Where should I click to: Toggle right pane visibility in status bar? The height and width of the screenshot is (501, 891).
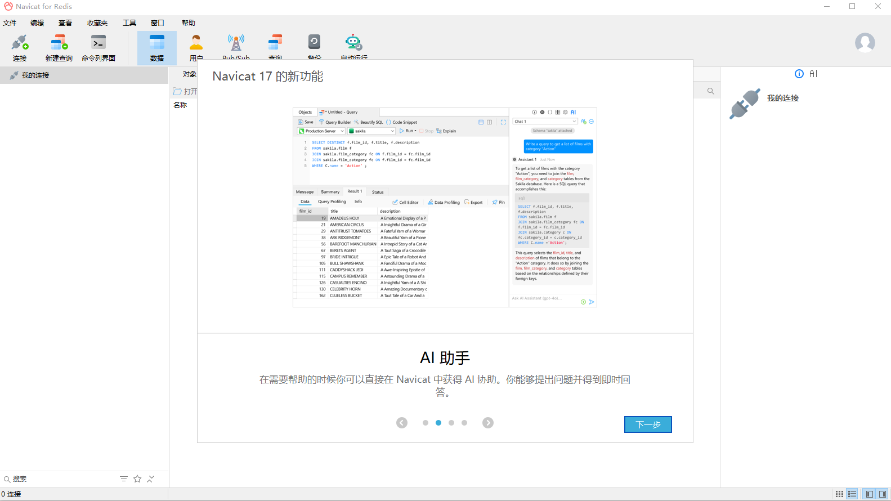(883, 494)
